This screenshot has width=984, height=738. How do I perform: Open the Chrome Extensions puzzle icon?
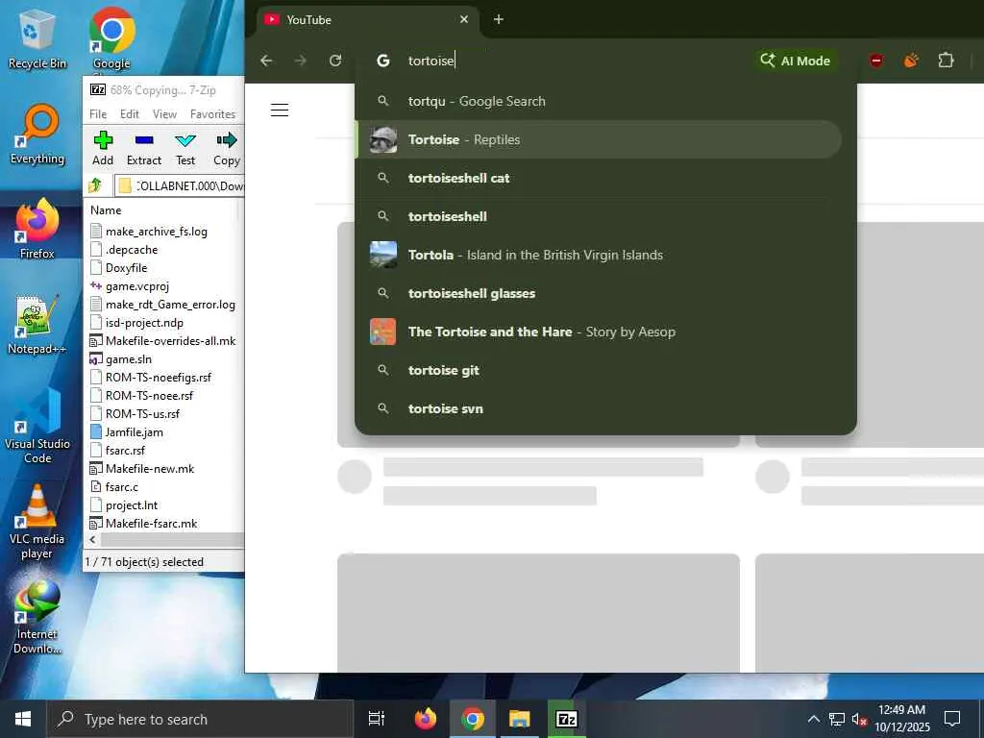946,61
